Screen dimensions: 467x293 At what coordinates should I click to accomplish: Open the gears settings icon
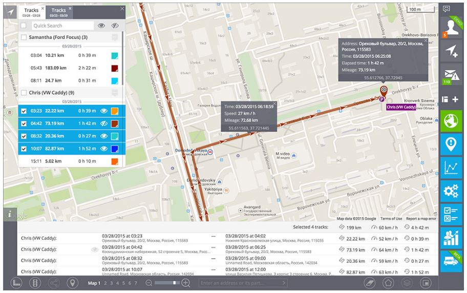coord(451,191)
